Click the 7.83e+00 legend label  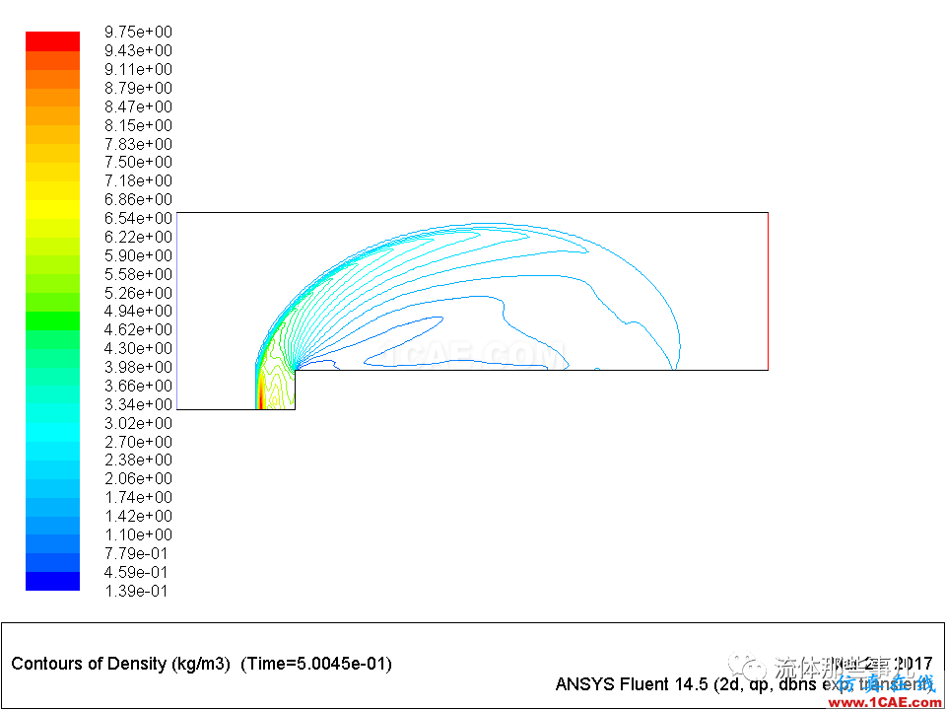pyautogui.click(x=138, y=144)
